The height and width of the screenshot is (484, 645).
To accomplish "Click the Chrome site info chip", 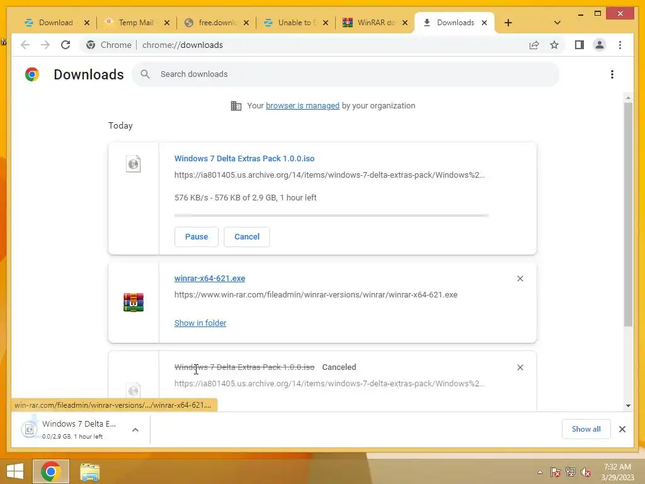I will coord(109,45).
